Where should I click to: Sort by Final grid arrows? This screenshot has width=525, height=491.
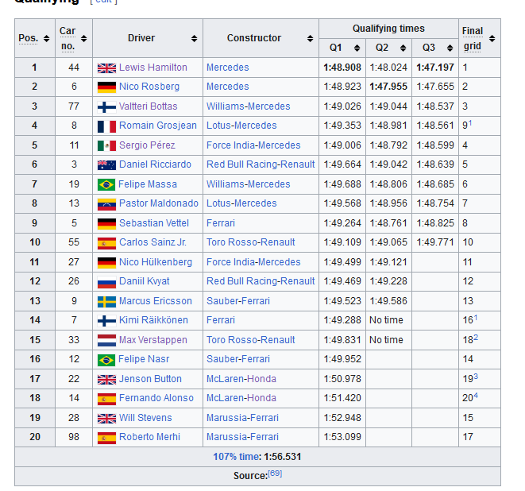[492, 38]
